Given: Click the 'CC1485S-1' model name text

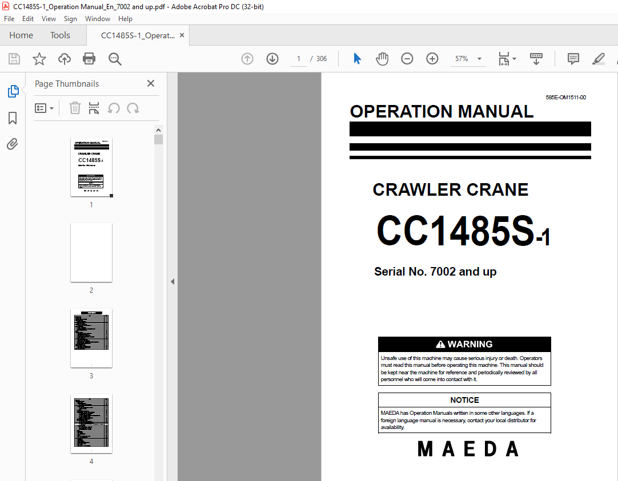Looking at the screenshot, I should [463, 231].
